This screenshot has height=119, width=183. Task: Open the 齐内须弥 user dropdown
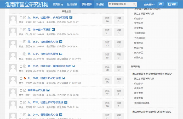[149, 4]
